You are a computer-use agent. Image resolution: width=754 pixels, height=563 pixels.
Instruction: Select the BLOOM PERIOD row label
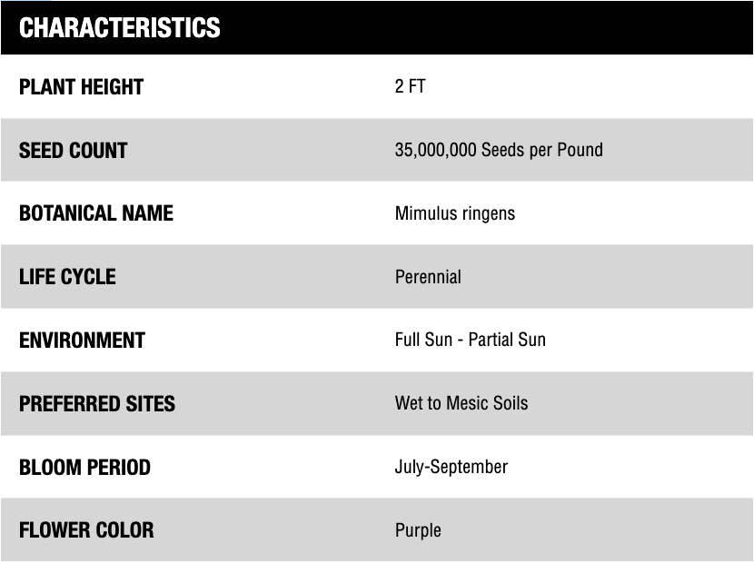click(x=84, y=468)
